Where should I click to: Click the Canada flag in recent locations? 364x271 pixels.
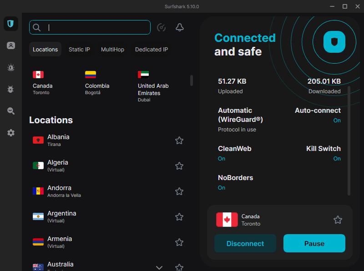pos(38,75)
